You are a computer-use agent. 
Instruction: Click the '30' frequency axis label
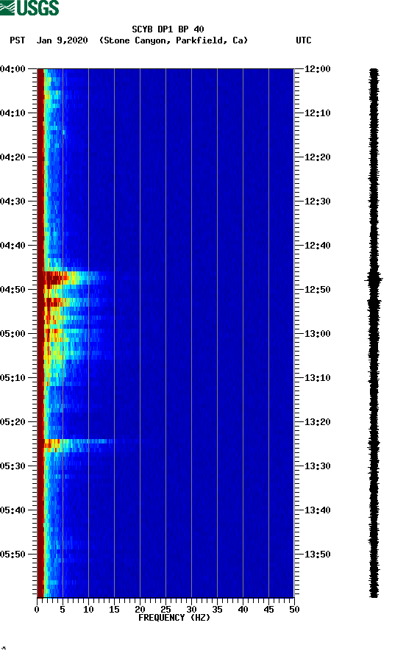coord(191,610)
